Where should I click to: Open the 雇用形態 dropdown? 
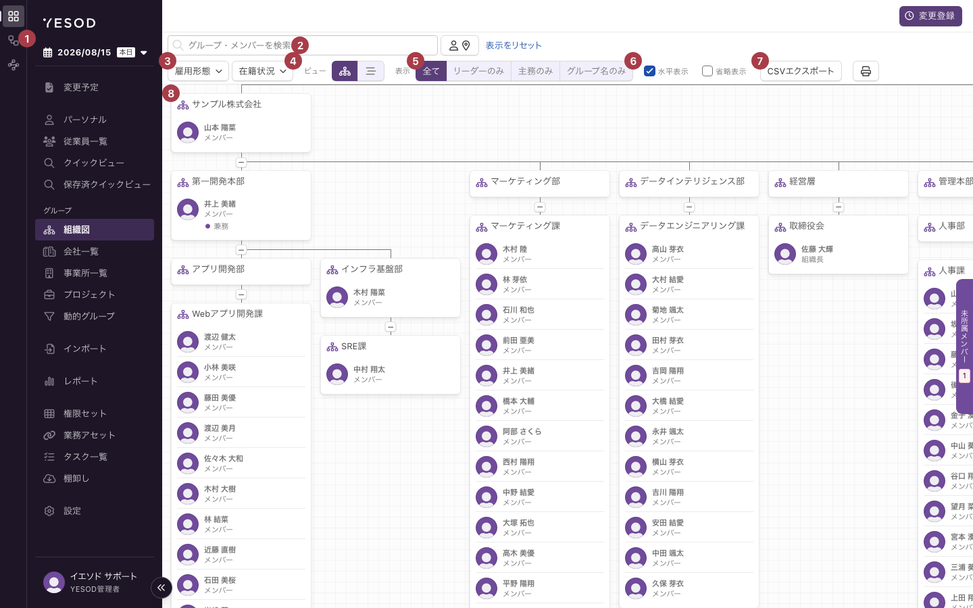(198, 71)
